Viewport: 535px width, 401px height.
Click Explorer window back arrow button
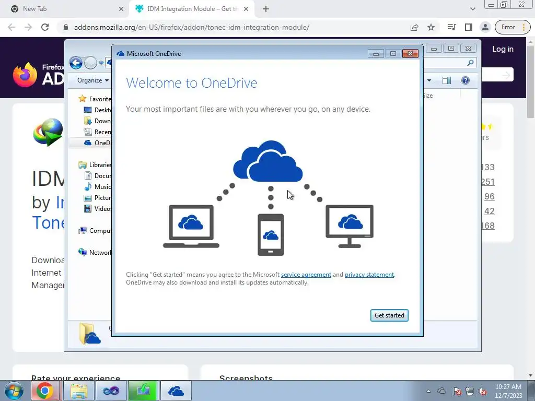(76, 63)
